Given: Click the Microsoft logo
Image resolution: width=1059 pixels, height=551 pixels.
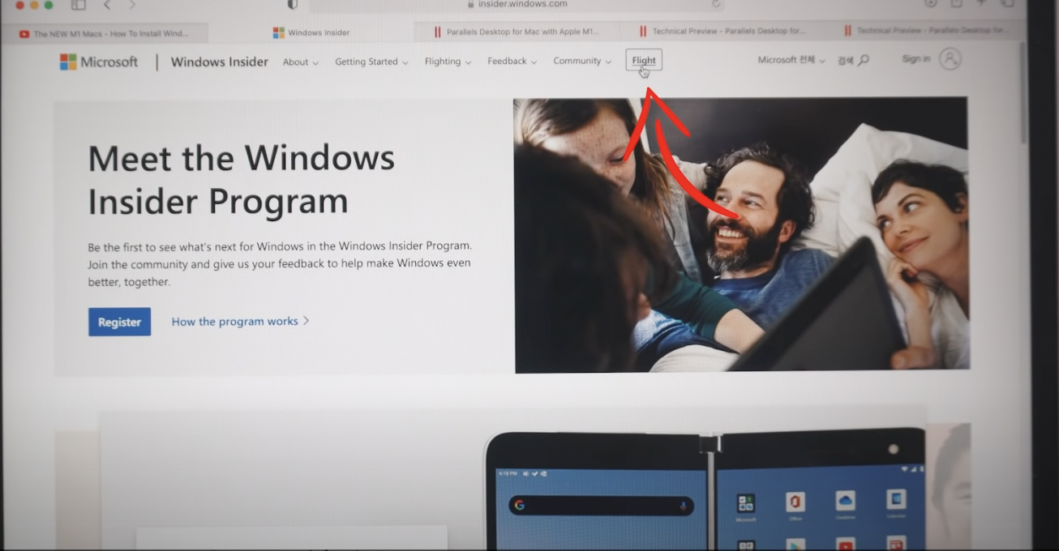Looking at the screenshot, I should (x=99, y=62).
